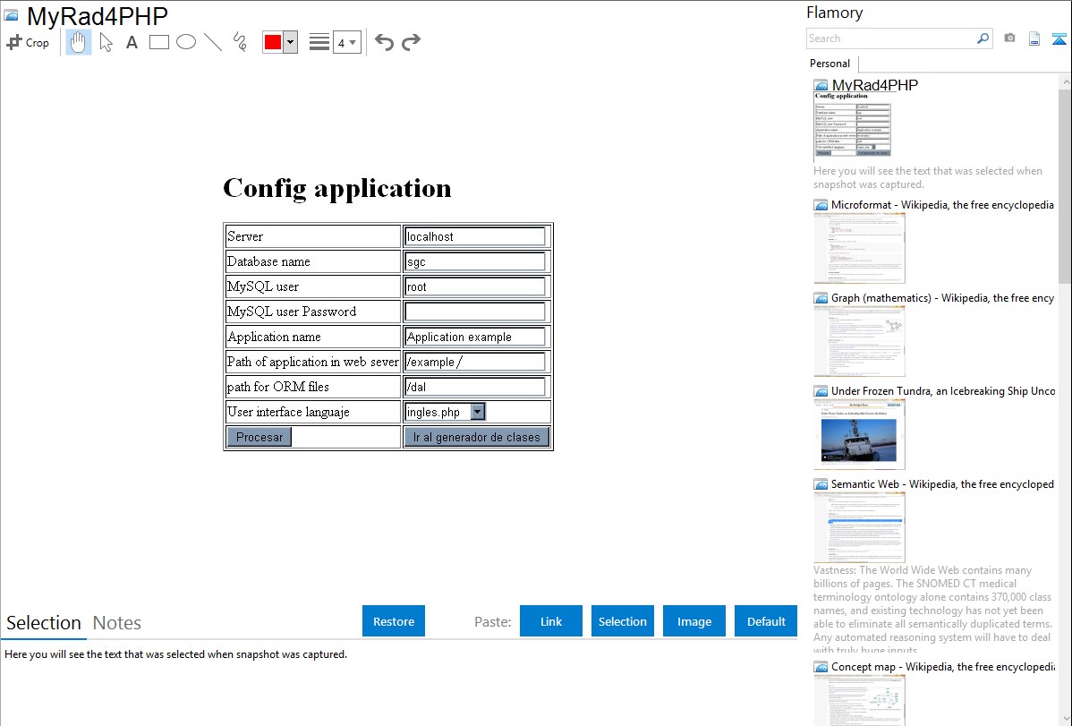
Task: Redo the last undone edit
Action: 411,42
